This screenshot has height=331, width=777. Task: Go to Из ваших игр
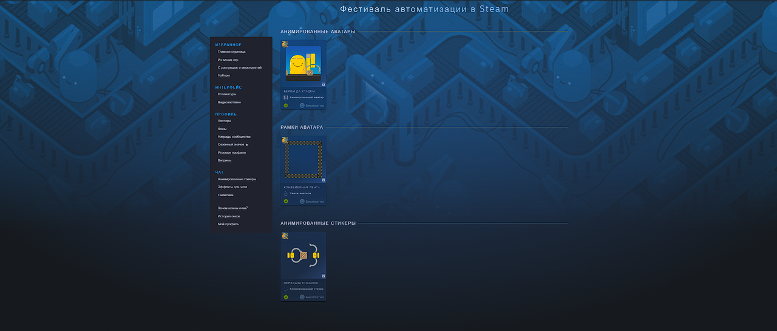[x=228, y=60]
